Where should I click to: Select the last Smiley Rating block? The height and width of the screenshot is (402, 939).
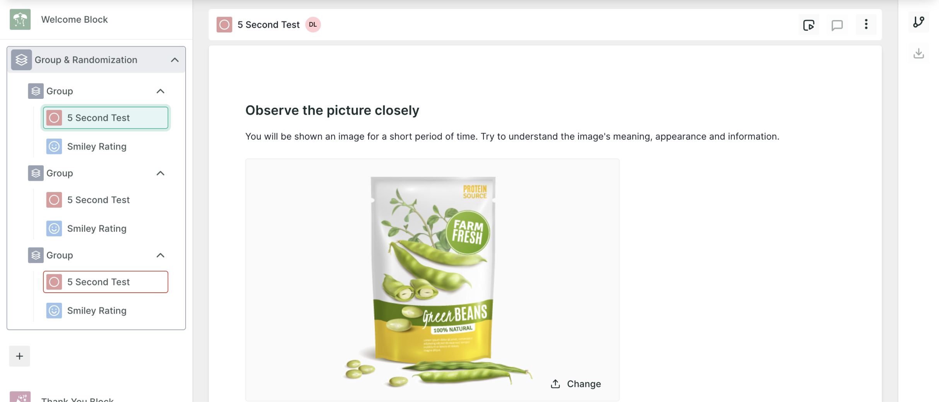[x=106, y=311]
